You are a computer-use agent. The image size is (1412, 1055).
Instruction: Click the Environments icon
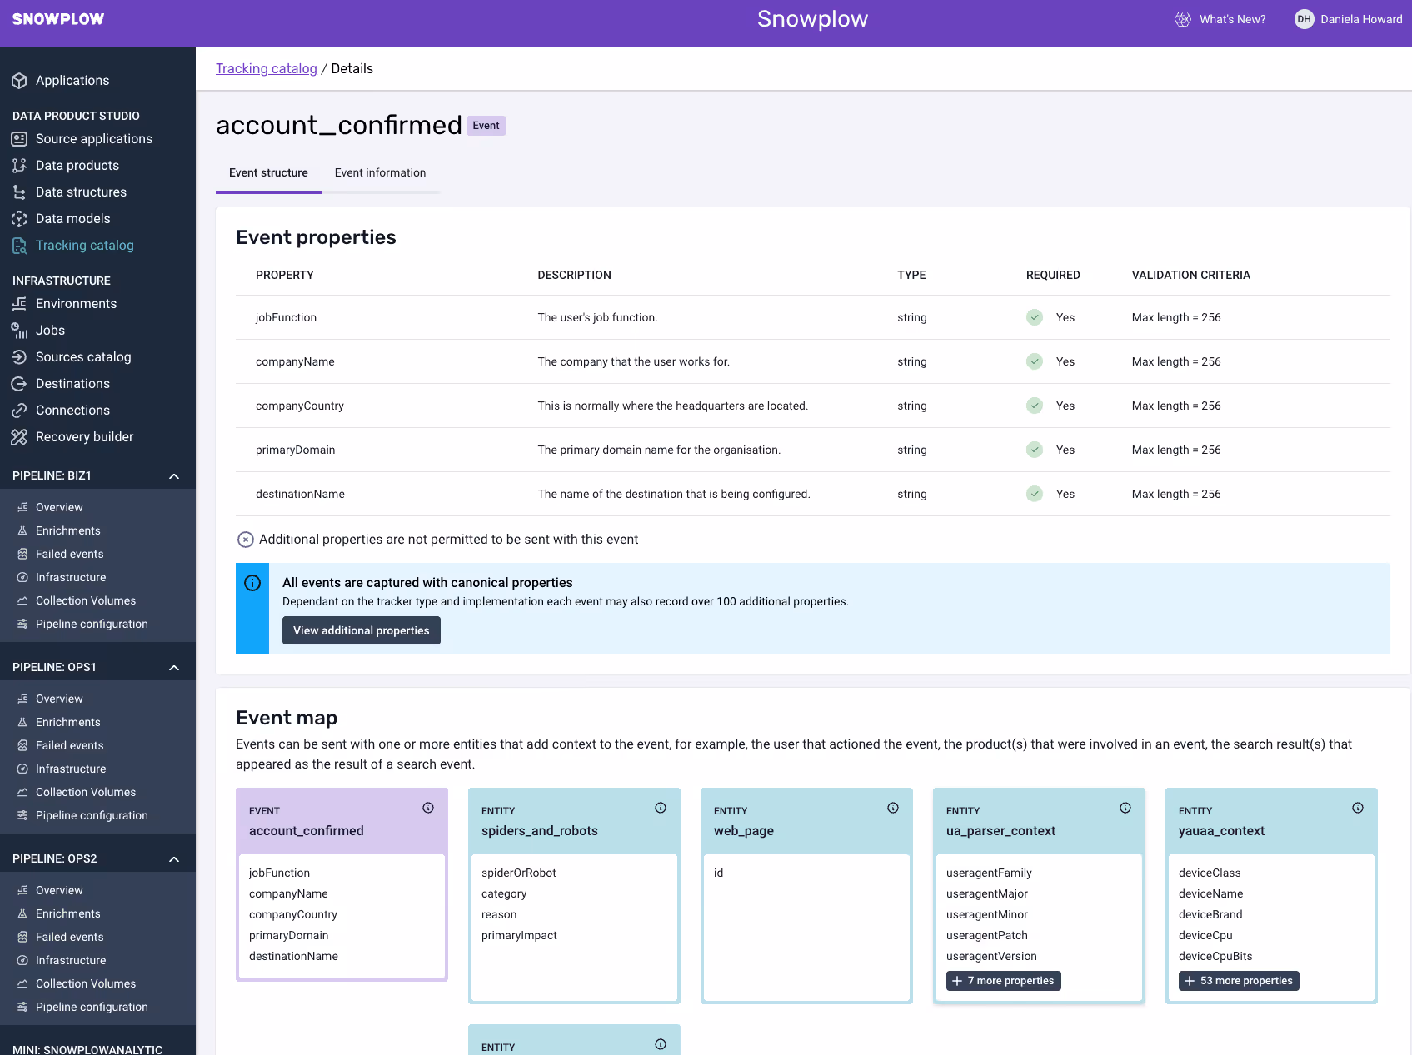click(19, 304)
